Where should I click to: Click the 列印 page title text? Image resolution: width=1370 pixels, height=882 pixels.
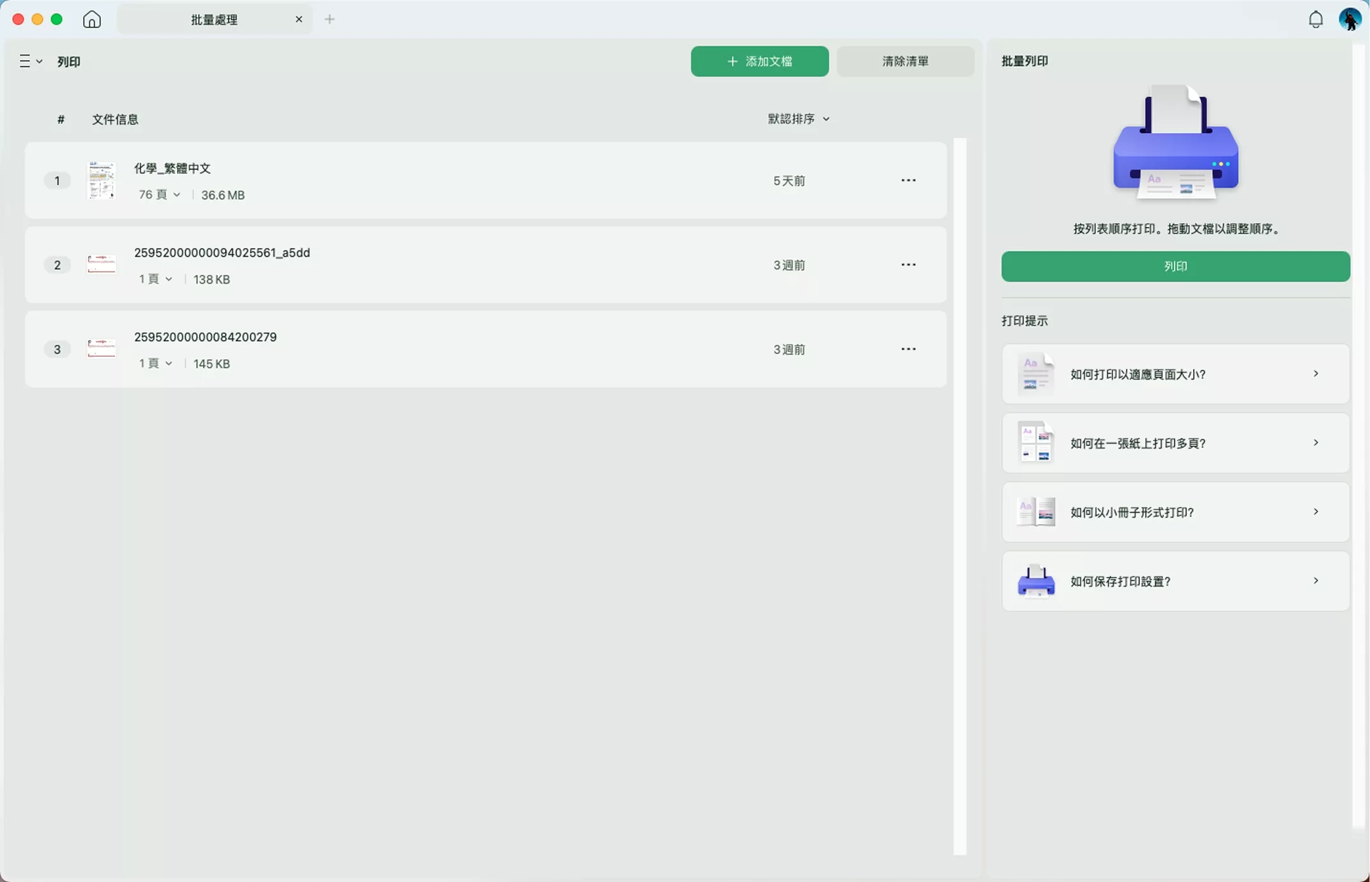[68, 61]
